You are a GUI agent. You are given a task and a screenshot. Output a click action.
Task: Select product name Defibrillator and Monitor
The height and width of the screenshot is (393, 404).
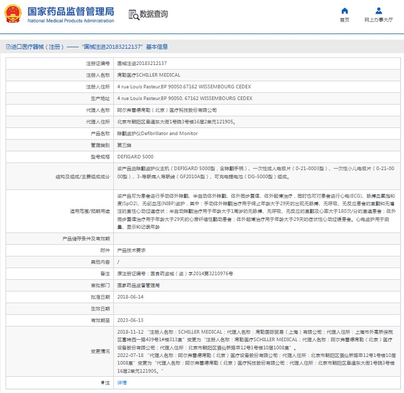(x=158, y=134)
